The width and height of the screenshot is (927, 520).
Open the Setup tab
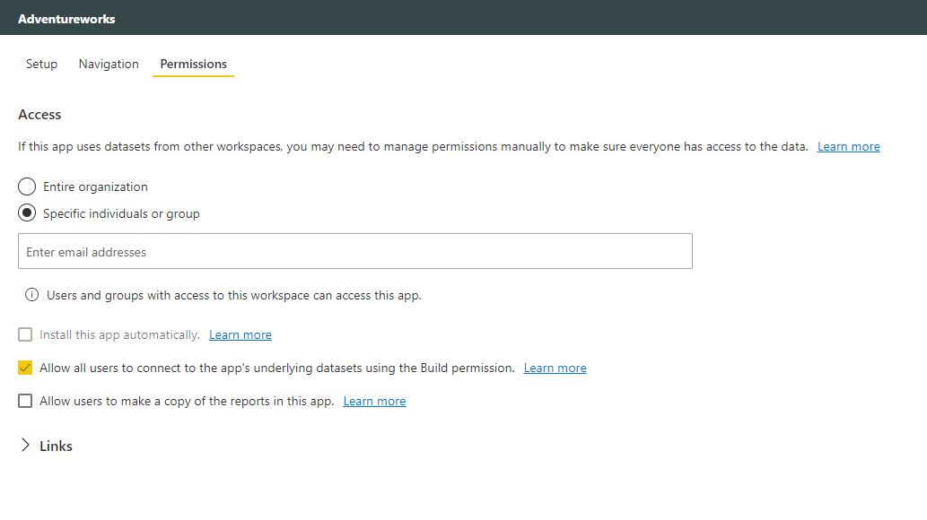pyautogui.click(x=41, y=64)
